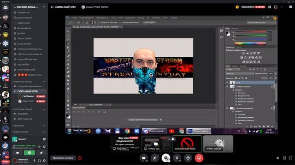Click the noise suppression icon in voice panel
Screen dimensions: 295x165
(39, 147)
